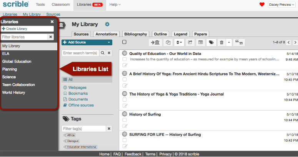This screenshot has height=157, width=298.
Task: Click the search magnifier icon
Action: coord(103,53)
